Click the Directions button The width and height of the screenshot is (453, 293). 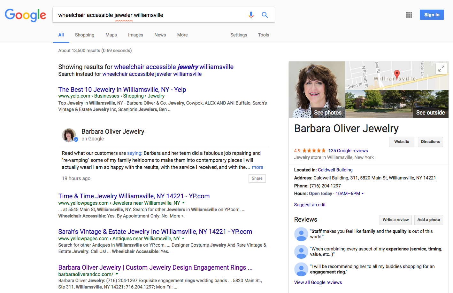pyautogui.click(x=430, y=142)
